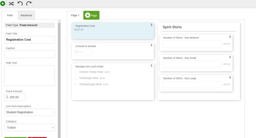Check the Chicken Tender Meal checkbox
The height and width of the screenshot is (138, 256).
[76, 72]
